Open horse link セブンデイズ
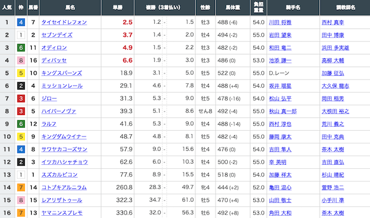Image resolution: width=370 pixels, height=218 pixels. (57, 35)
